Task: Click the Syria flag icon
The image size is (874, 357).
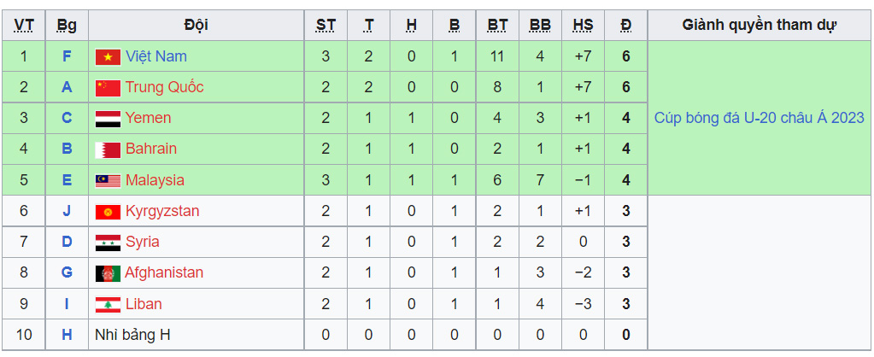Action: pos(107,243)
